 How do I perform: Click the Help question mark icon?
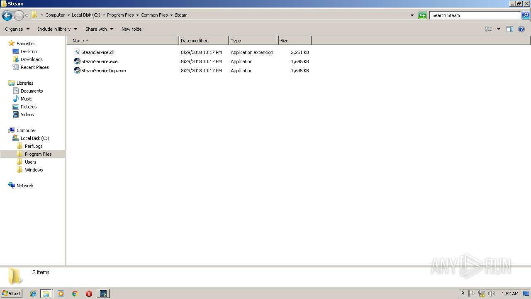pyautogui.click(x=522, y=29)
